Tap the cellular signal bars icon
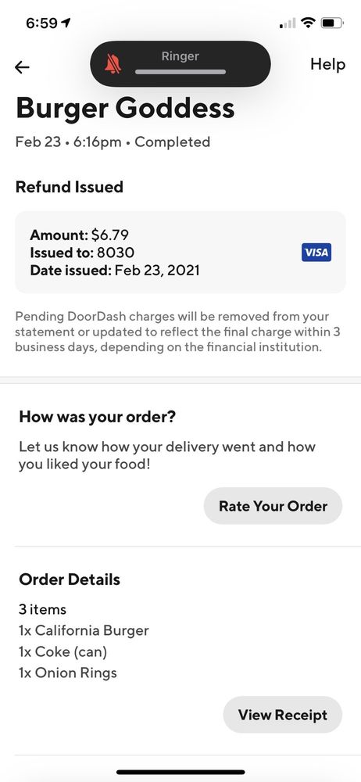 [288, 23]
